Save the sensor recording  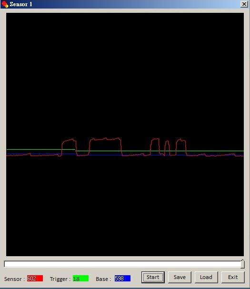180,277
